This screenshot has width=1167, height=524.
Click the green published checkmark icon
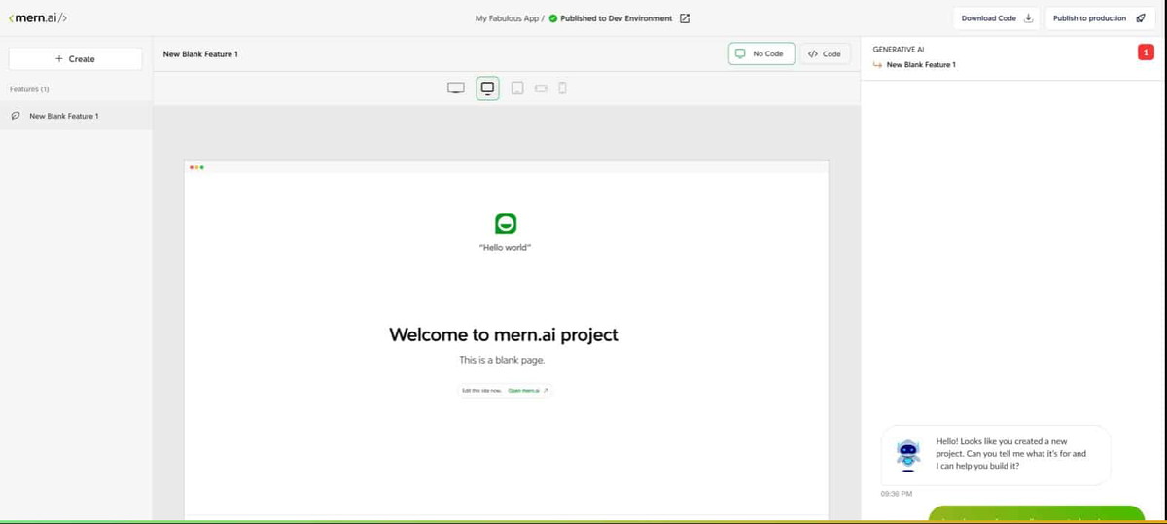553,18
